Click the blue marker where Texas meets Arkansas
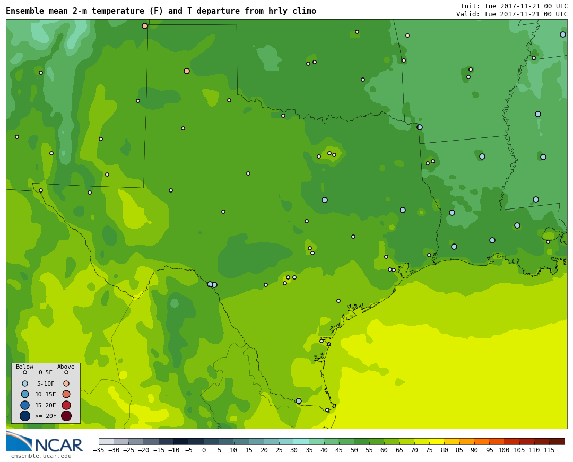573x462 pixels. 420,127
